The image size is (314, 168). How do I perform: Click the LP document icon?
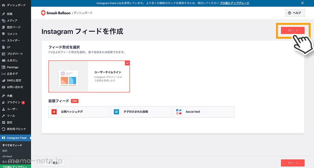(x=3, y=47)
